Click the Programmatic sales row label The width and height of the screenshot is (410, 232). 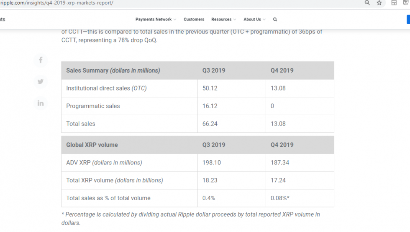(x=93, y=106)
